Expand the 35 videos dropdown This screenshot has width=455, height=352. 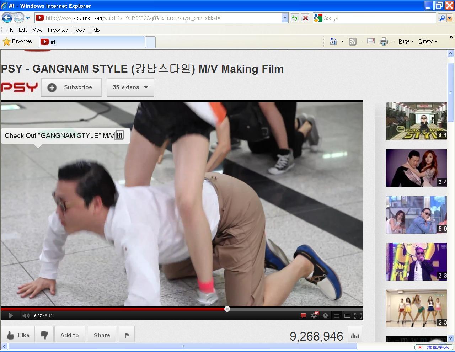(x=130, y=87)
